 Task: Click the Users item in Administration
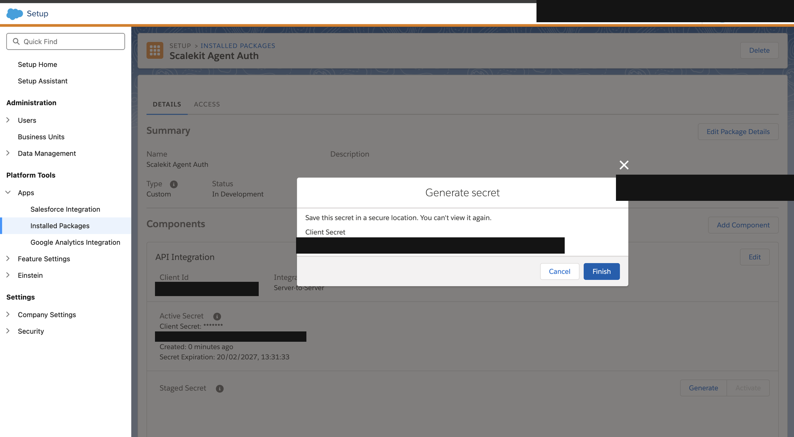pyautogui.click(x=27, y=120)
